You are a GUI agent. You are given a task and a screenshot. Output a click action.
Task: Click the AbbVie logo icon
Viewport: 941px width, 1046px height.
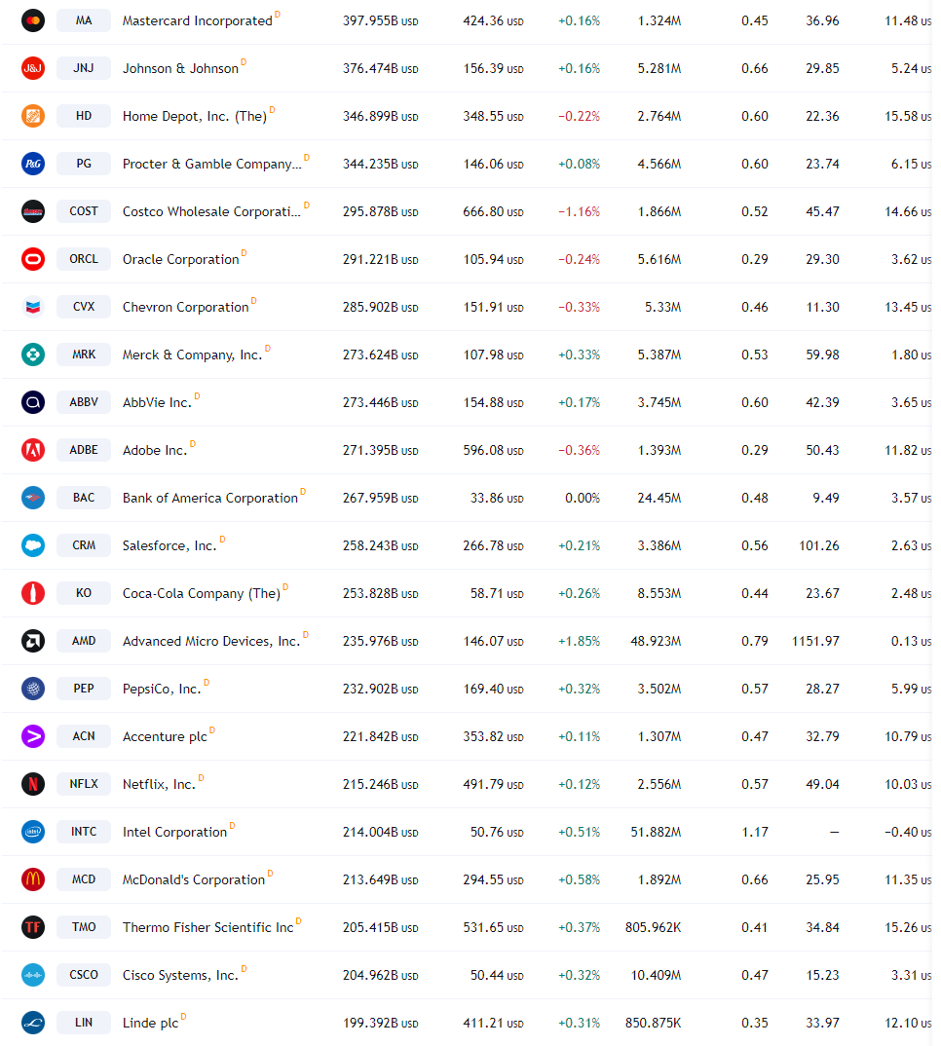(33, 402)
